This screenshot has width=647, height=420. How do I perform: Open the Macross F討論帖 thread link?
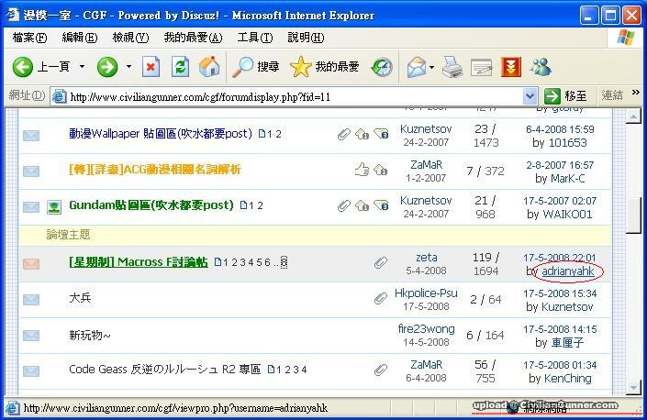point(138,262)
